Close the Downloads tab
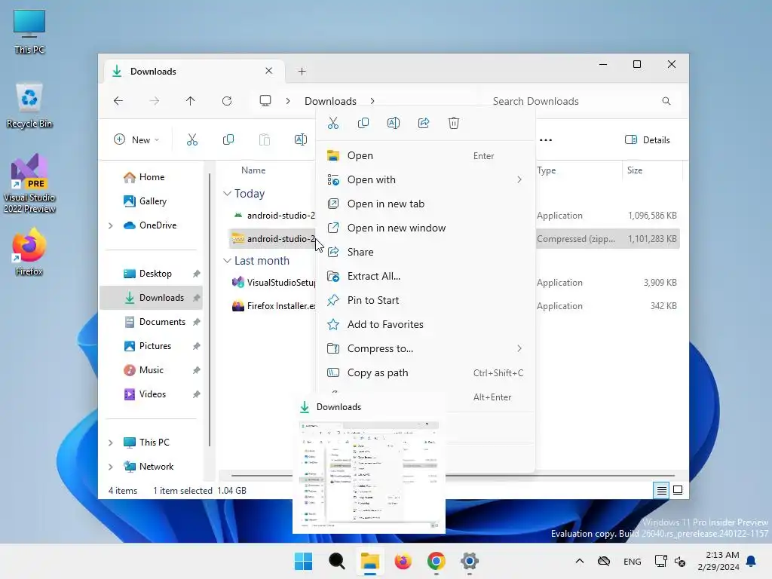The width and height of the screenshot is (772, 579). click(x=269, y=71)
